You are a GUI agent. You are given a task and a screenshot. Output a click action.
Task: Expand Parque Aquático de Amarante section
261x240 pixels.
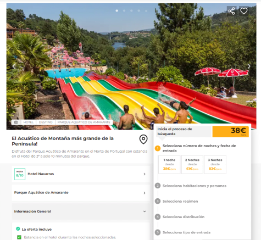81,193
